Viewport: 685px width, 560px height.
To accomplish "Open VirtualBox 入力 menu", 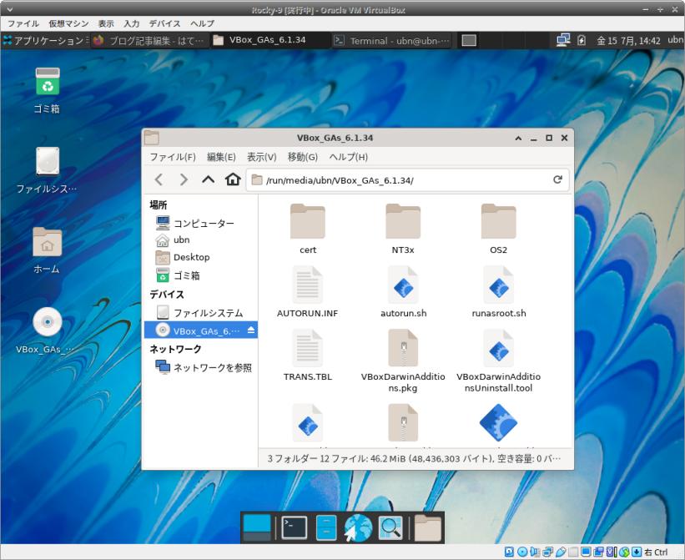I will pos(132,23).
